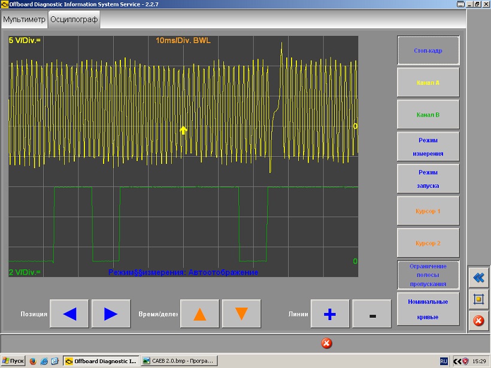Open the Режим измерения options
This screenshot has width=491, height=368.
[x=428, y=147]
